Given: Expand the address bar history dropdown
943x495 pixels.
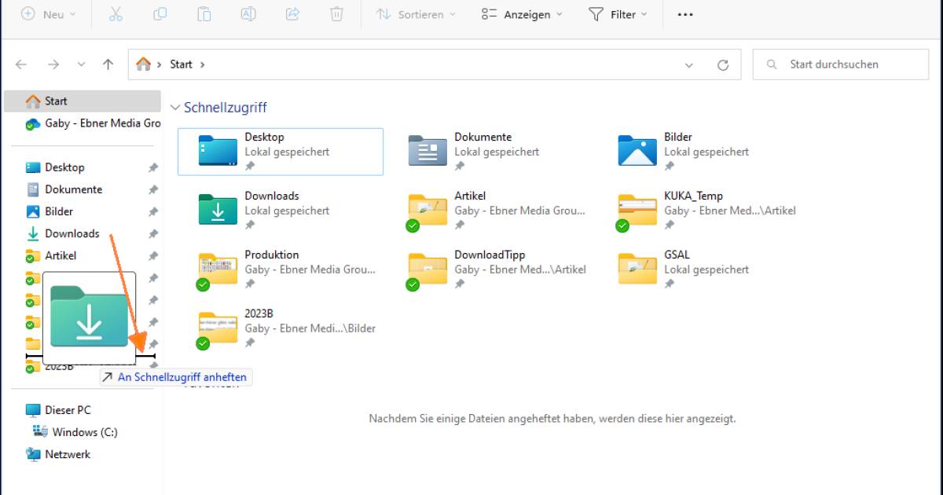Looking at the screenshot, I should tap(689, 65).
